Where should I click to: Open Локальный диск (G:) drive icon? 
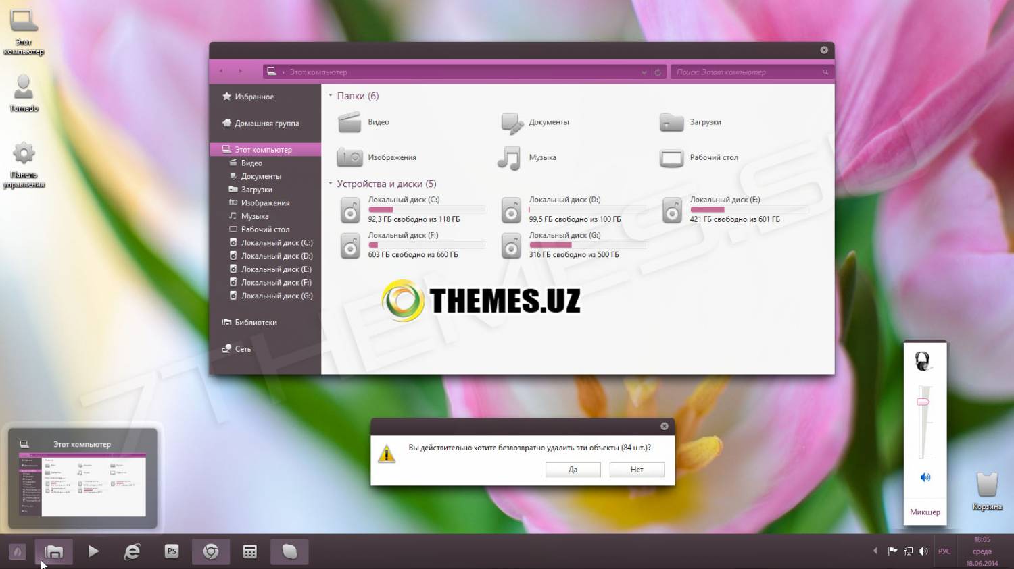(511, 246)
